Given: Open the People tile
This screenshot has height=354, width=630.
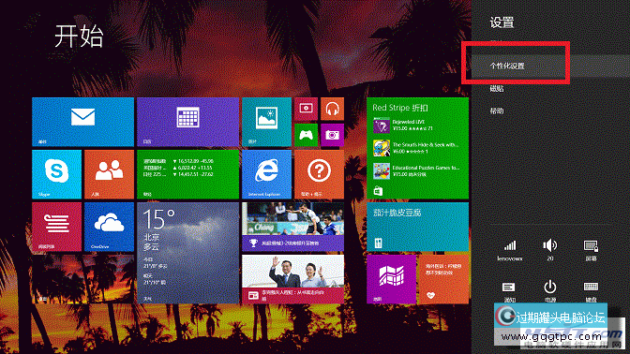Looking at the screenshot, I should pyautogui.click(x=110, y=174).
